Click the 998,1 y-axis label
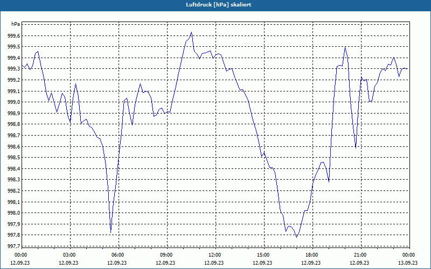Viewport: 431px width, 269px height. point(14,202)
